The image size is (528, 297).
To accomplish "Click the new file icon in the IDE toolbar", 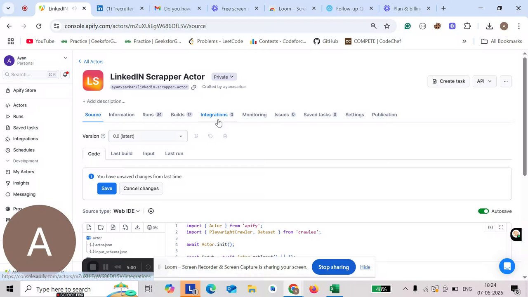I will coord(89,227).
